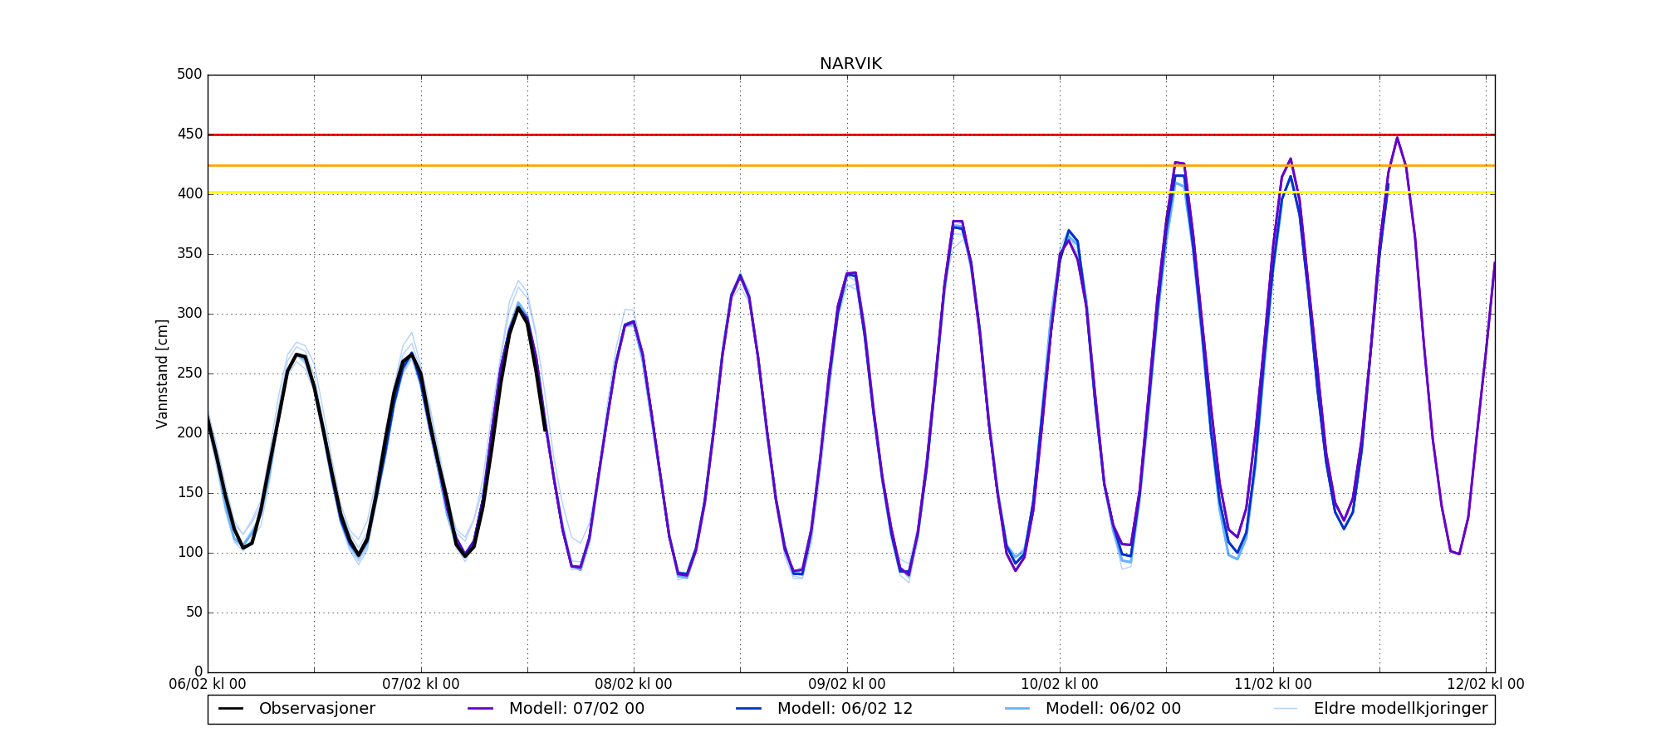Click the Observasjoner legend label
Image resolution: width=1661 pixels, height=747 pixels.
(x=316, y=709)
